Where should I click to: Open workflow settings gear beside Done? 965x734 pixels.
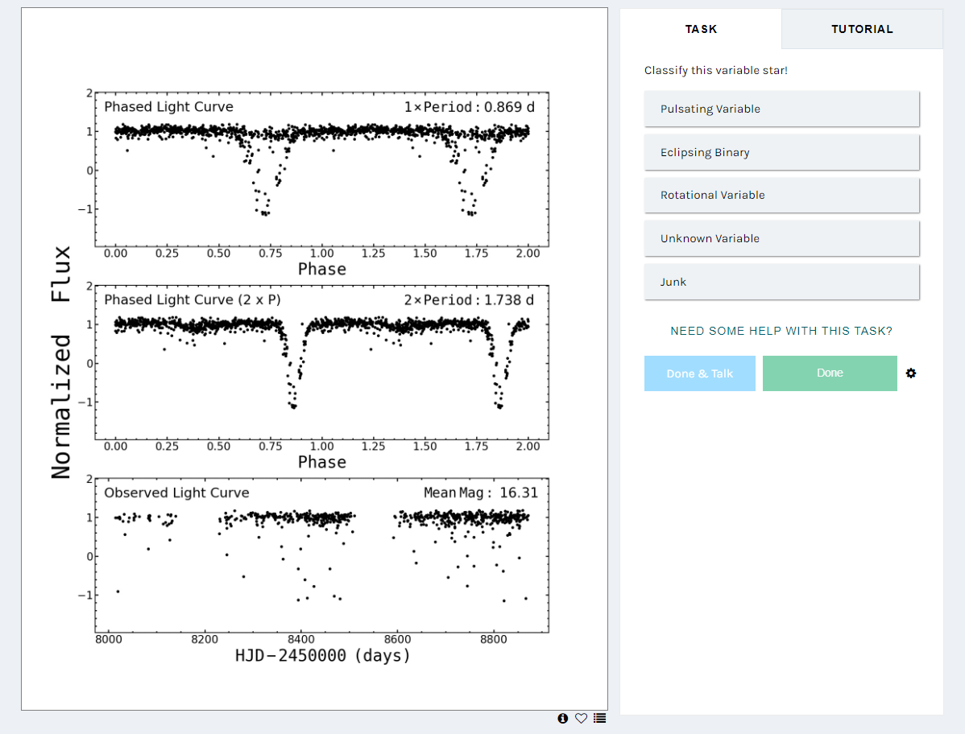pos(911,373)
